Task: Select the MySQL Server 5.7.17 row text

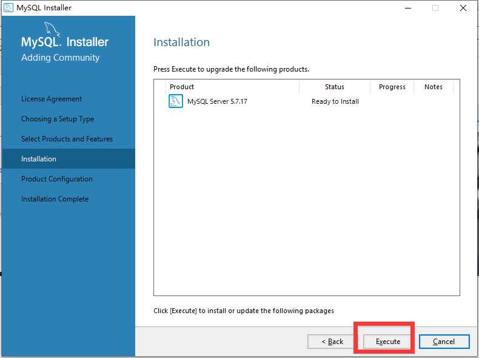Action: click(217, 101)
